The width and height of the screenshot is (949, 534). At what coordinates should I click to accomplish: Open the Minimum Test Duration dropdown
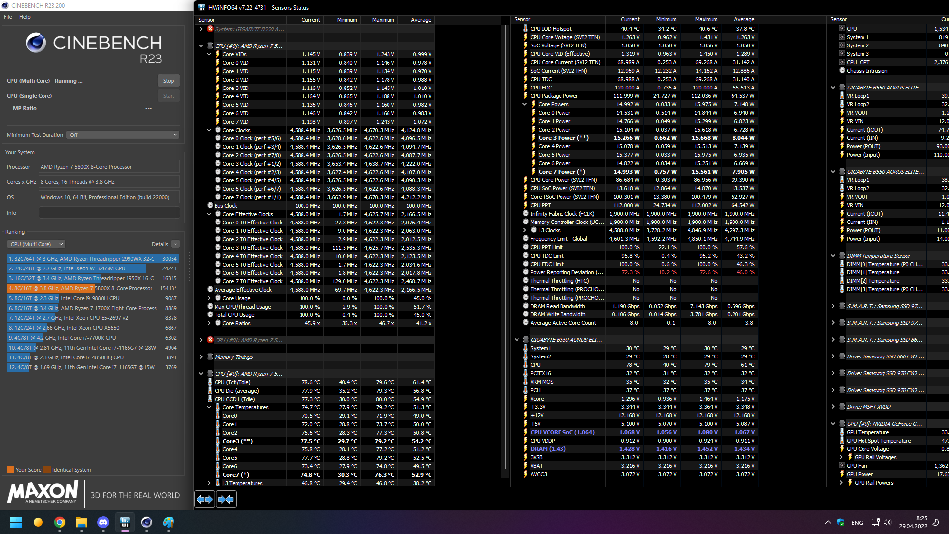pyautogui.click(x=123, y=135)
